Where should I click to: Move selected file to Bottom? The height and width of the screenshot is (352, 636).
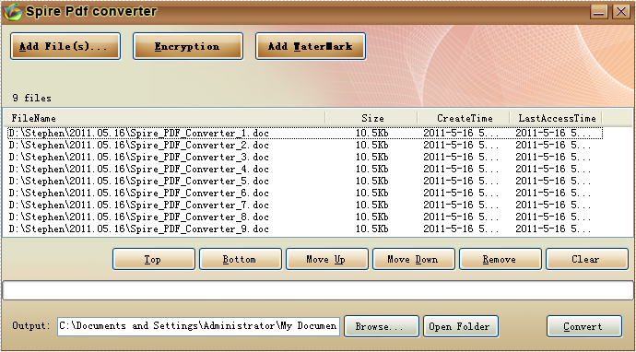(241, 259)
